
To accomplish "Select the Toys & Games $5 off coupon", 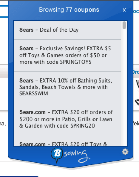I will click(x=67, y=55).
